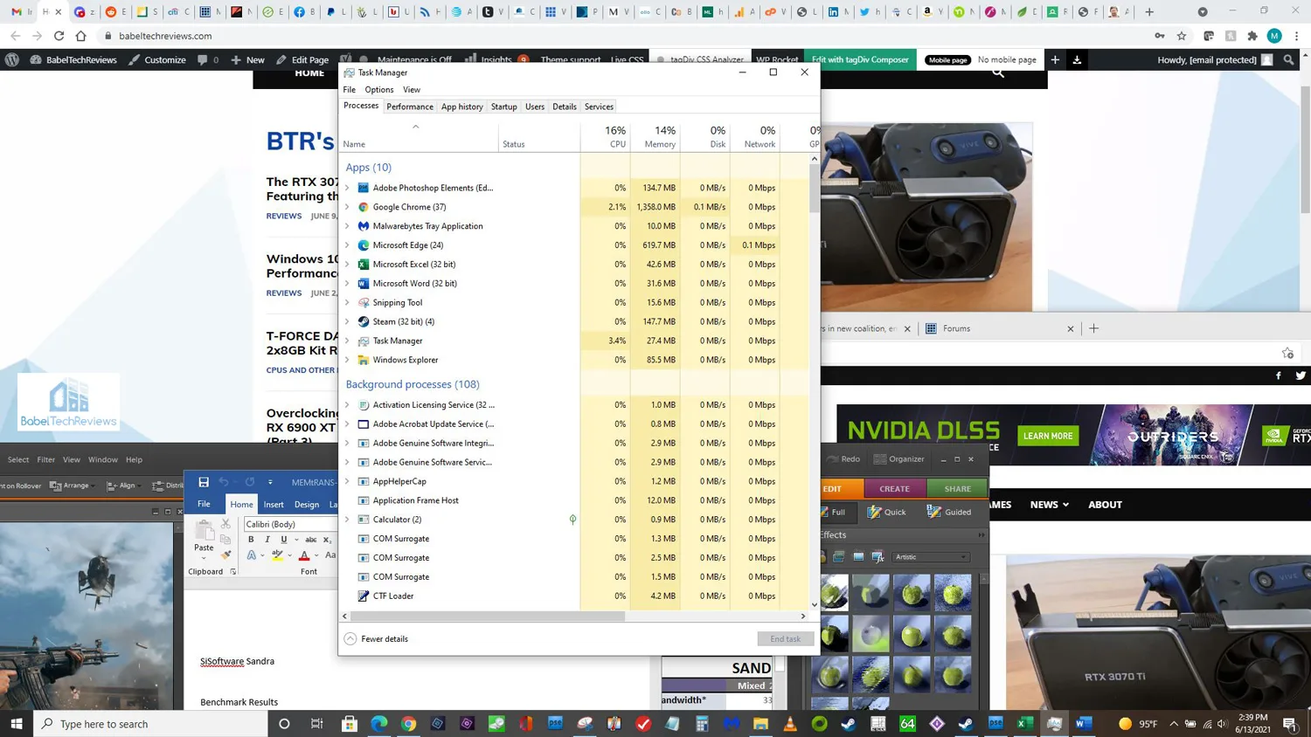
Task: Click the Redo button in Photoshop Elements
Action: tap(843, 458)
